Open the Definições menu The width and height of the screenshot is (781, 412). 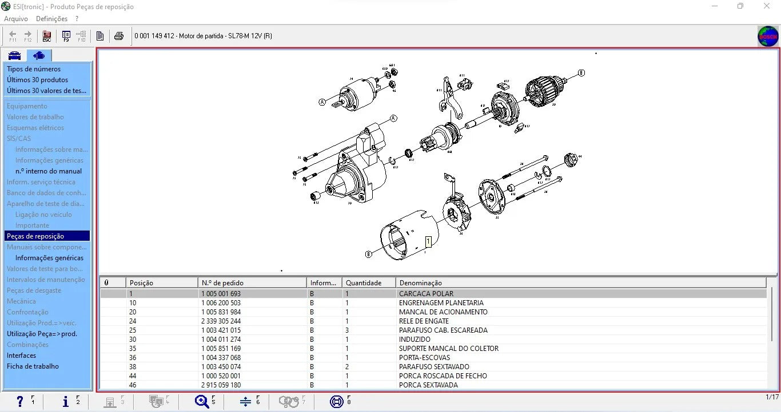click(51, 19)
